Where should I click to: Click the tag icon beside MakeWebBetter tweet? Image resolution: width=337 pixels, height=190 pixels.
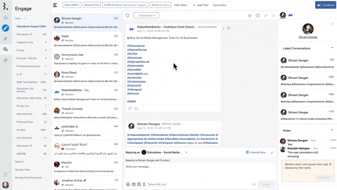[229, 28]
